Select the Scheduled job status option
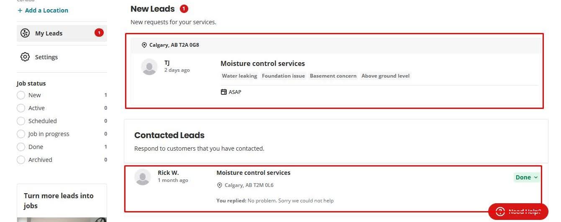This screenshot has height=222, width=561. coord(21,121)
